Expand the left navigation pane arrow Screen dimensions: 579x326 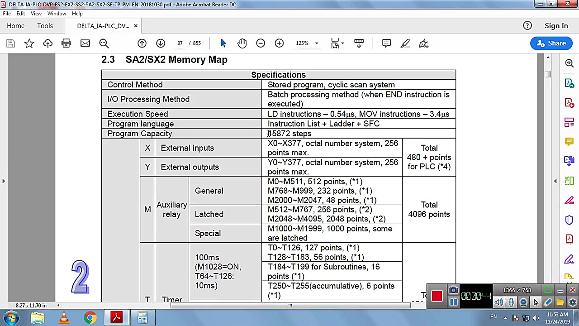pos(4,181)
